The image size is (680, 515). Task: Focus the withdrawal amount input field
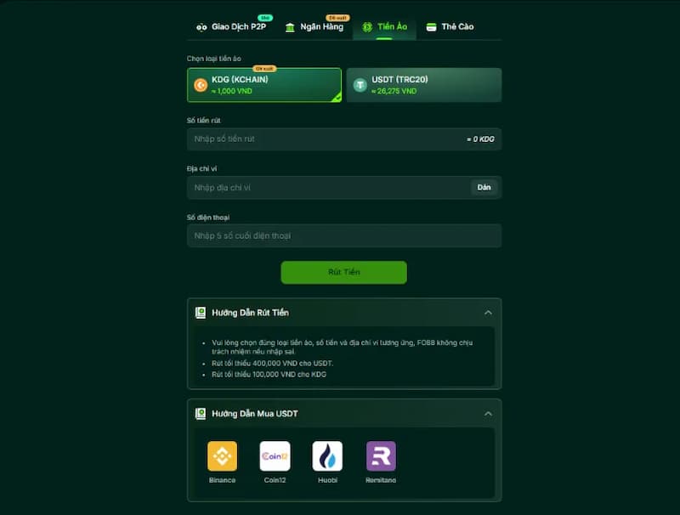(344, 139)
